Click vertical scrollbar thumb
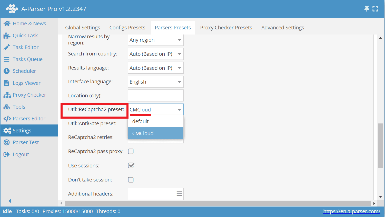 pyautogui.click(x=380, y=146)
